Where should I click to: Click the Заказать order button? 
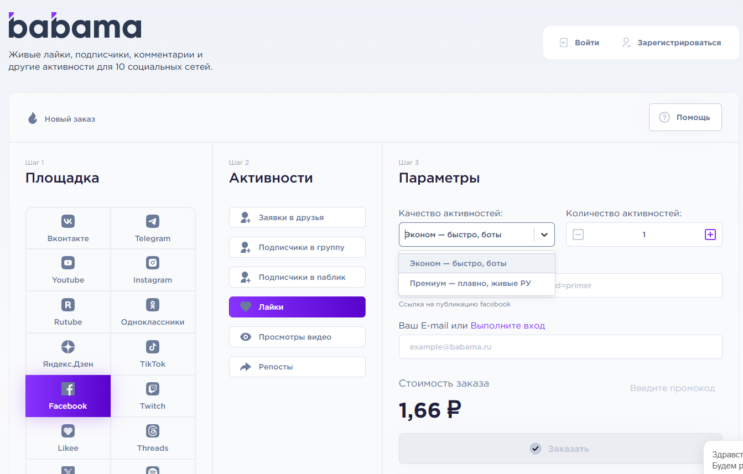click(560, 449)
